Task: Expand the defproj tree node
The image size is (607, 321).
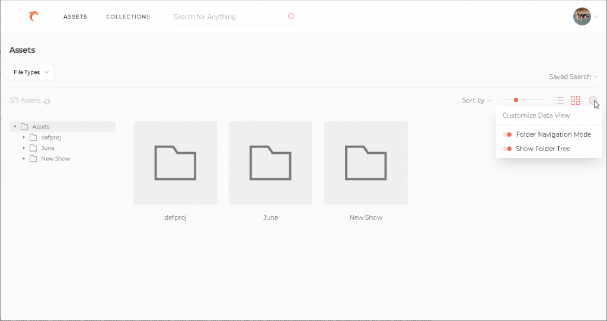Action: coord(24,137)
